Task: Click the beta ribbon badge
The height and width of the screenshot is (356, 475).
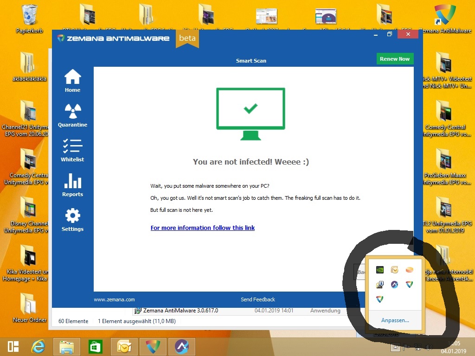Action: 187,38
